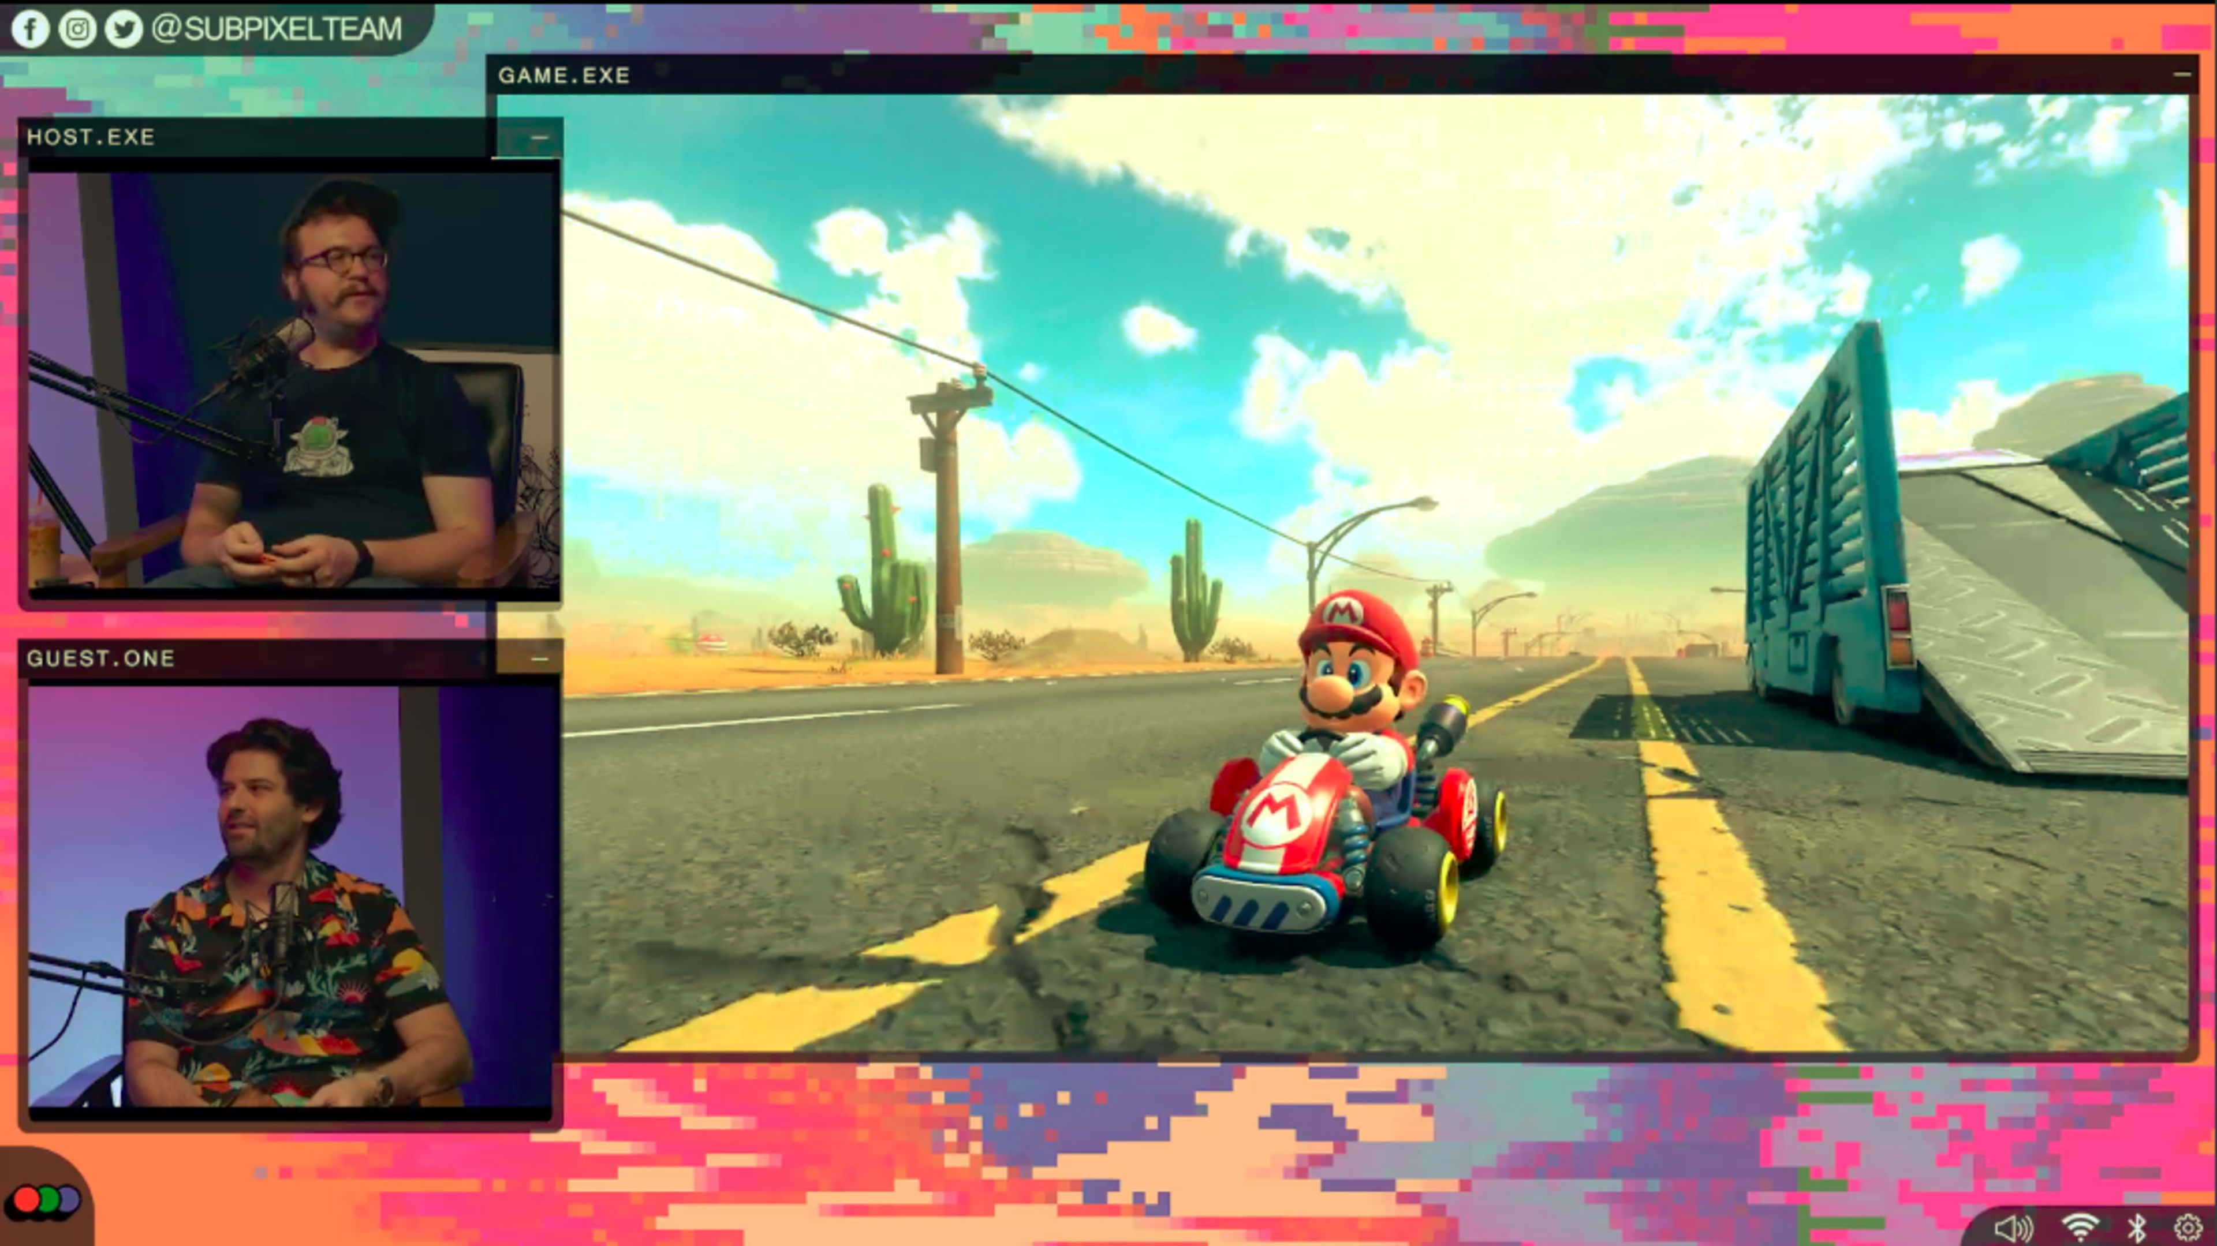Click the @SUBPIXELTEAM handle text
The image size is (2217, 1246).
click(x=277, y=29)
